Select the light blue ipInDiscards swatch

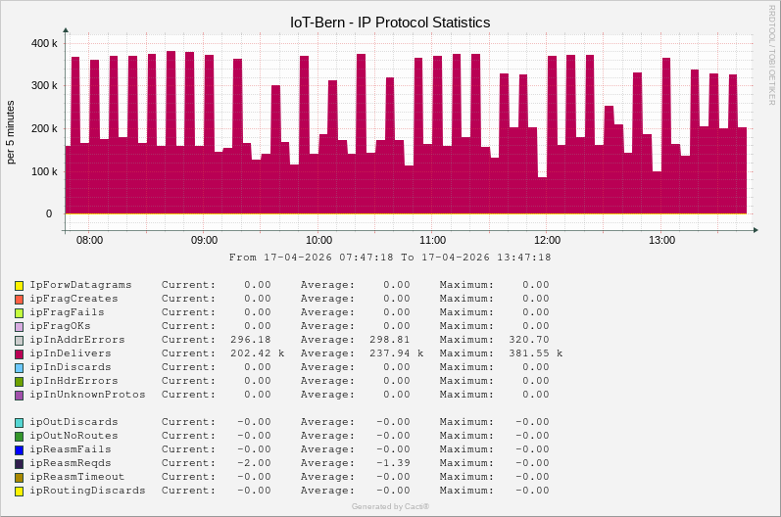point(19,367)
